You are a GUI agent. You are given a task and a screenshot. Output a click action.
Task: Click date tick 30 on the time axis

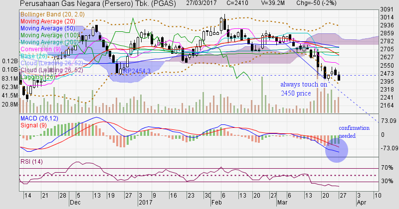207,196
